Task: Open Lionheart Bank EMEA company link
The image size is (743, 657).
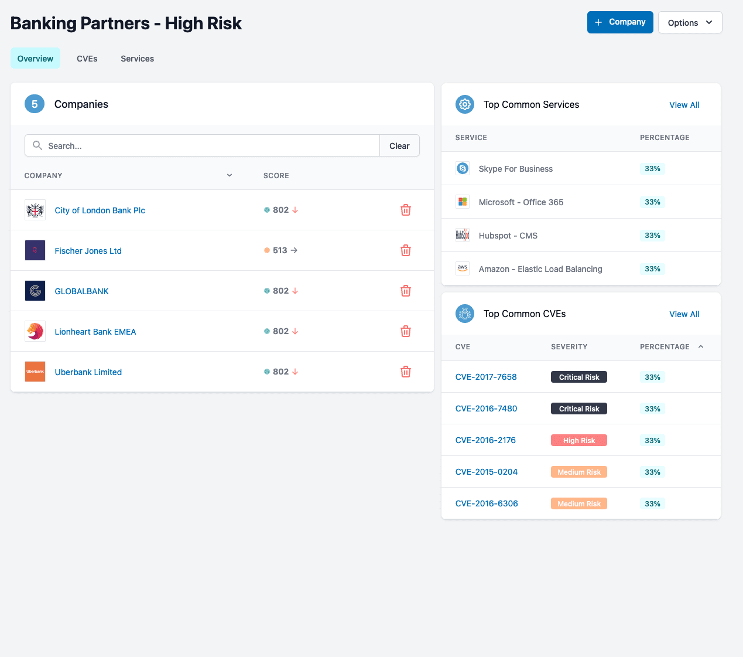Action: tap(95, 332)
